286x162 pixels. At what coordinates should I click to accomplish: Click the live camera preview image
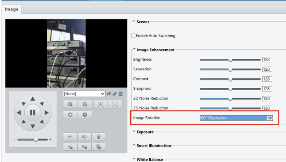click(66, 54)
